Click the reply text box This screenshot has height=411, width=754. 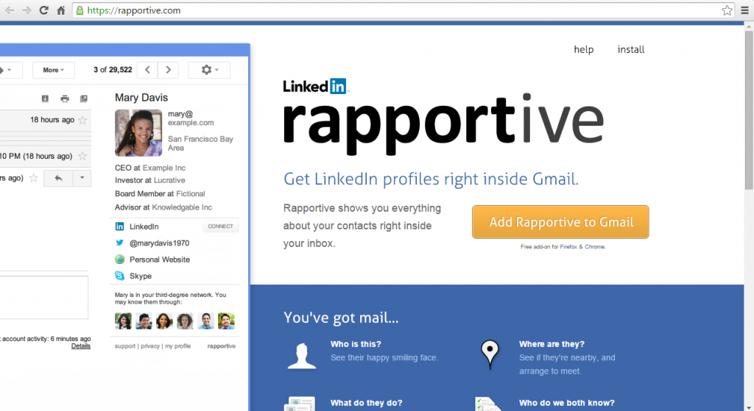click(43, 297)
